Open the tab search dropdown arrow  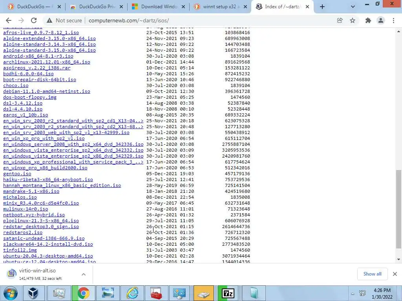(353, 7)
